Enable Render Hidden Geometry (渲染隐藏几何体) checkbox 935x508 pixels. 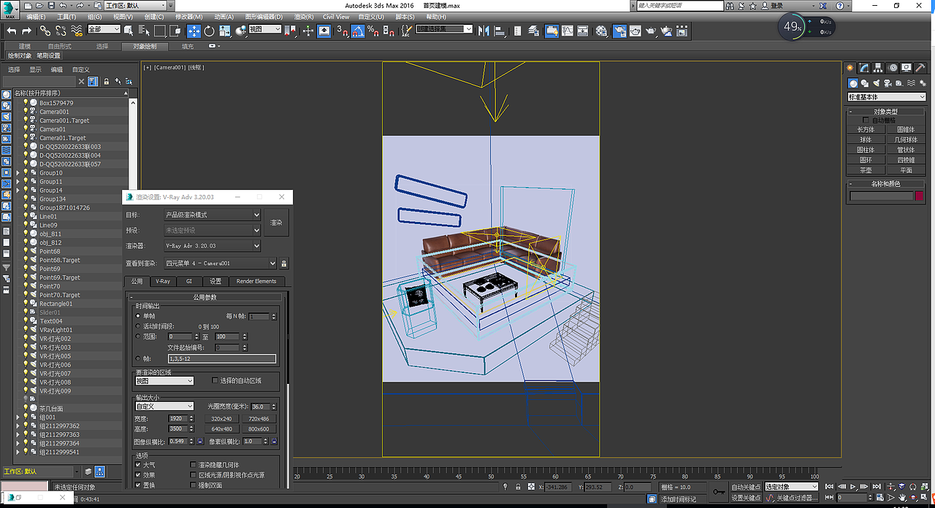tap(194, 465)
